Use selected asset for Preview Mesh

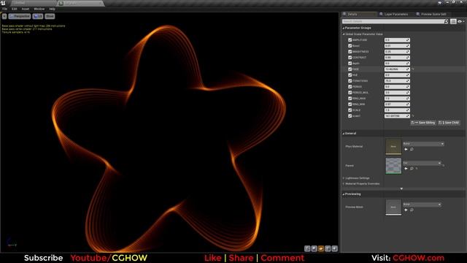coord(406,210)
